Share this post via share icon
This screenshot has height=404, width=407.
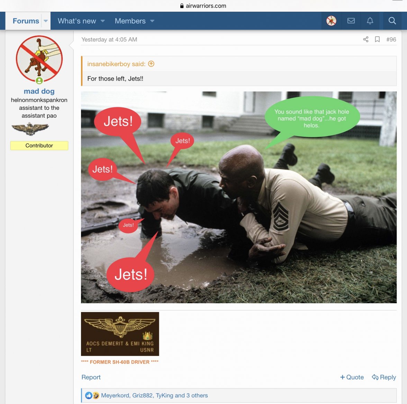click(x=365, y=39)
